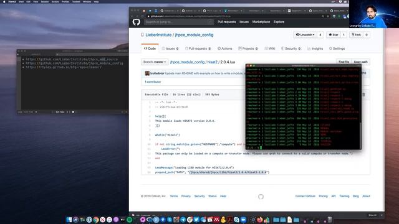Open Contact GitHub footer link
Viewport: 399px width, 224px height.
click(305, 197)
